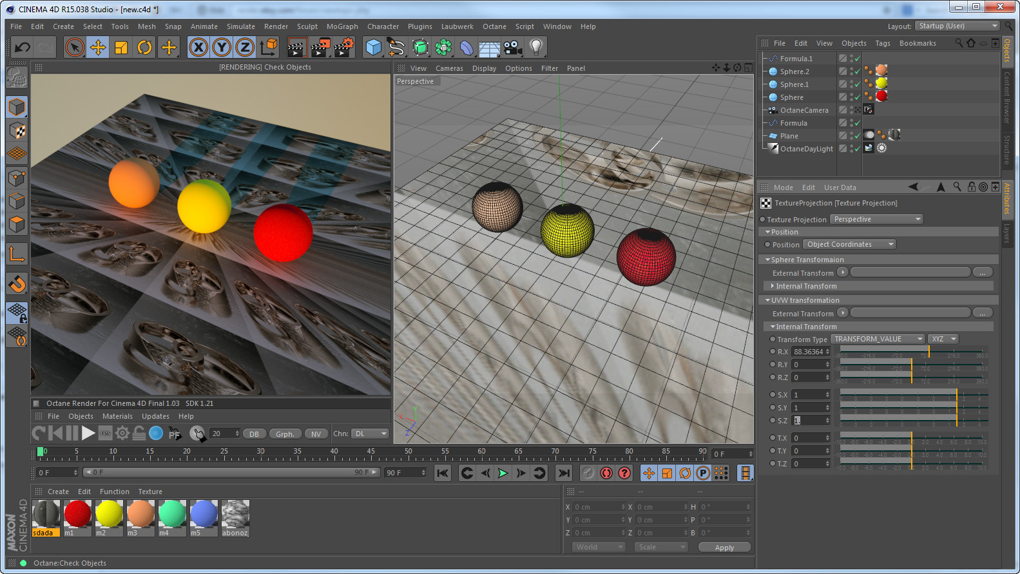Click the Octane blue clay mode sphere
The image size is (1020, 574).
[x=156, y=434]
